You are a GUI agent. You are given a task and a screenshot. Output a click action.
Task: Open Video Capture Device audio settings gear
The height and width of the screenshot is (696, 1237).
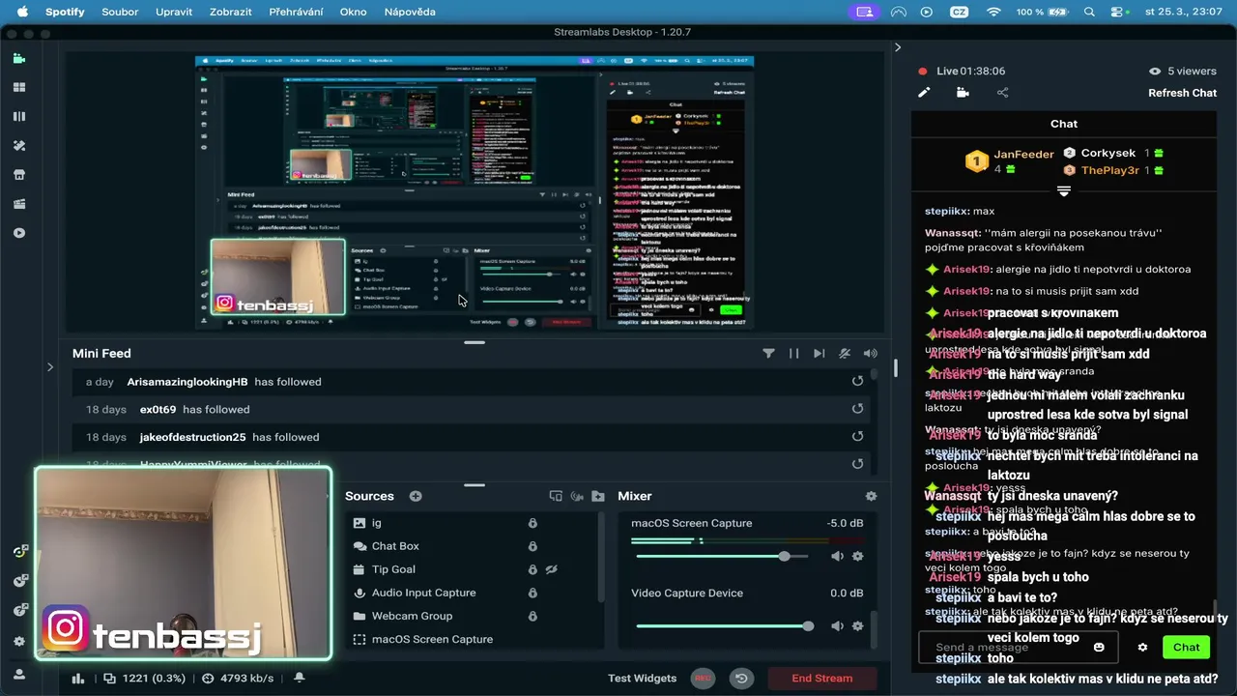tap(857, 626)
